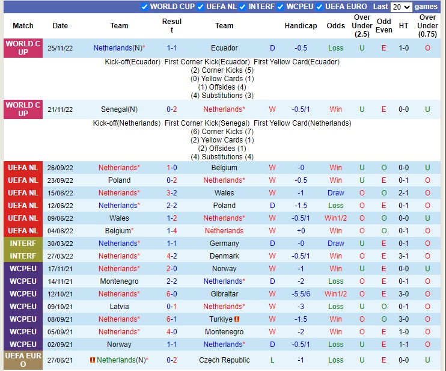Image resolution: width=446 pixels, height=371 pixels.
Task: Click Poland team on 23/09/22
Action: 119,180
